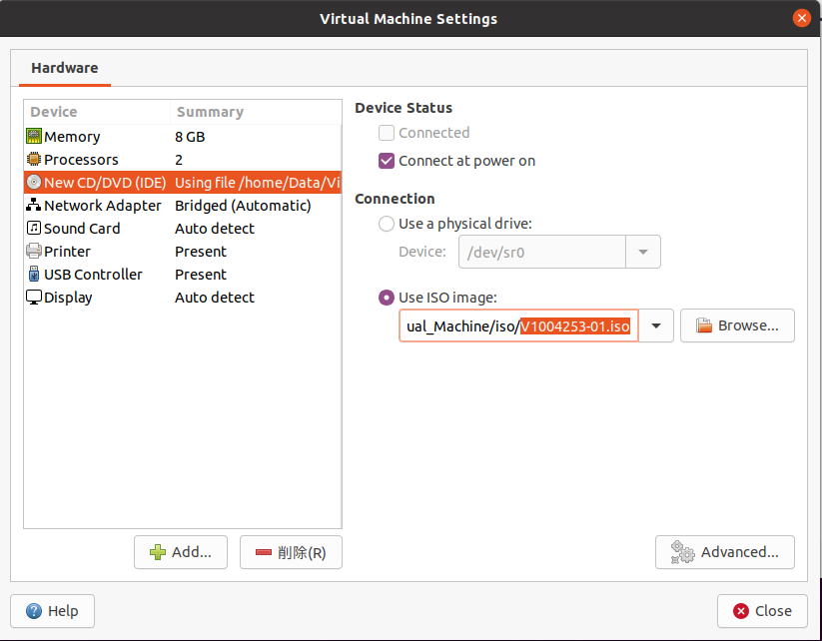Open Advanced... settings
Screen dimensions: 822x641
pyautogui.click(x=725, y=552)
